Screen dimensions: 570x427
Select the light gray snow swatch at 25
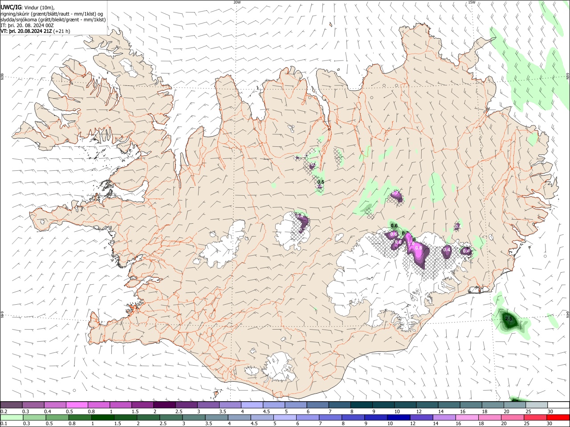click(x=536, y=405)
